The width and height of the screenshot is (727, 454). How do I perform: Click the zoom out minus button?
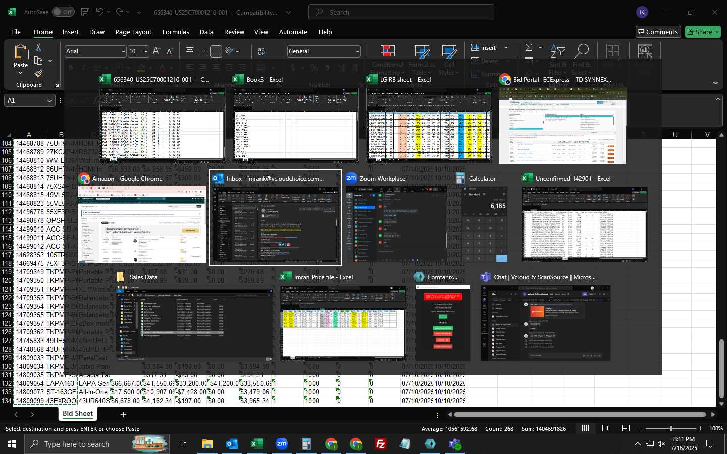tap(641, 428)
